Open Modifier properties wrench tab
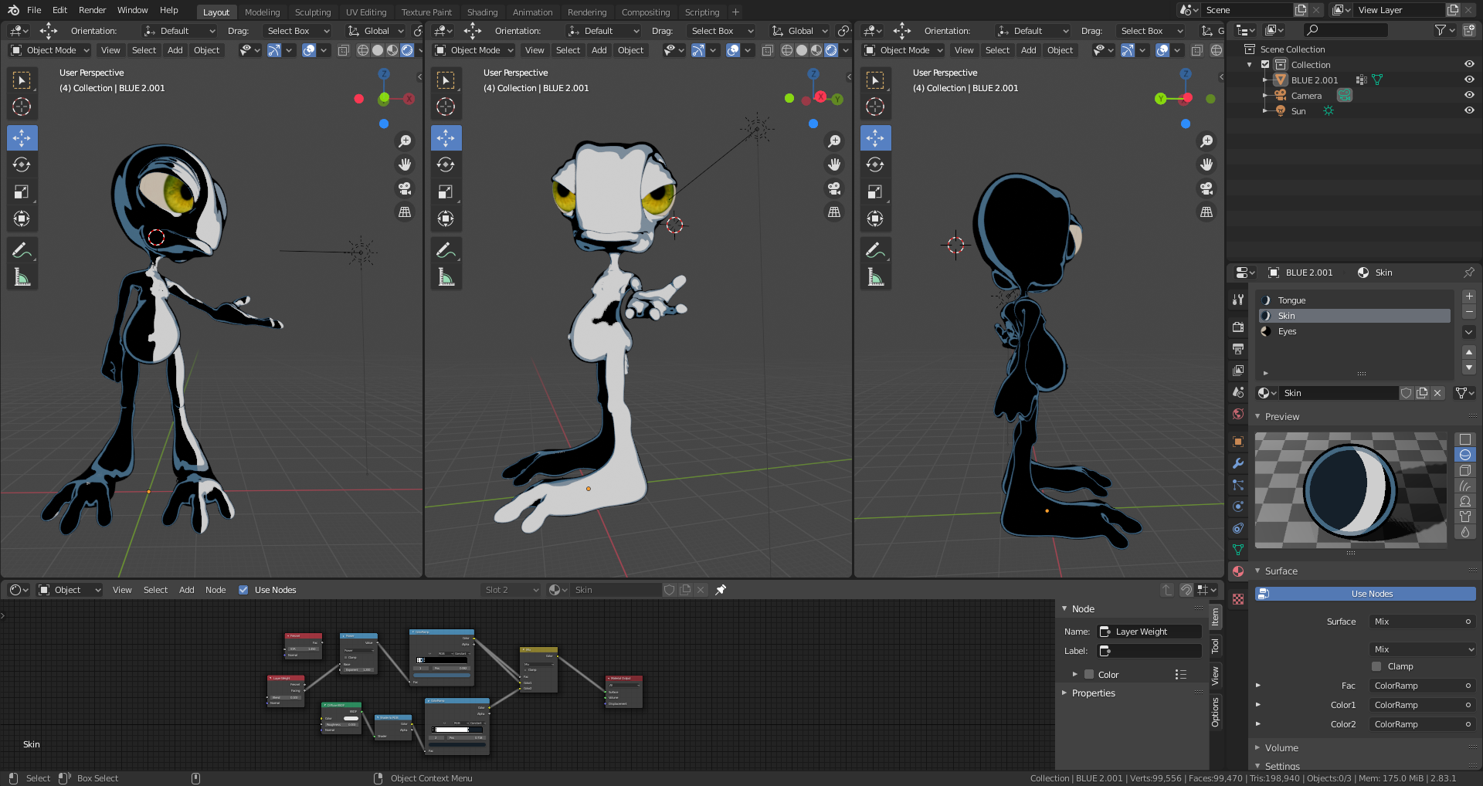Viewport: 1483px width, 786px height. pyautogui.click(x=1238, y=463)
